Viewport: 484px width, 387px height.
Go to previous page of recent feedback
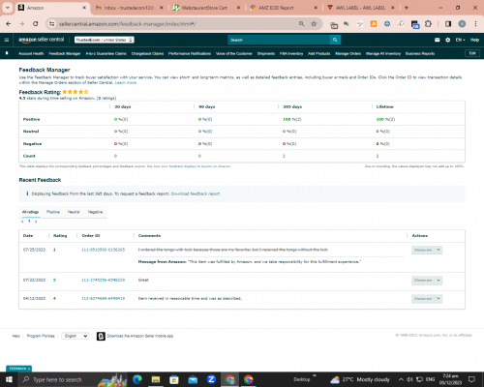coord(22,222)
